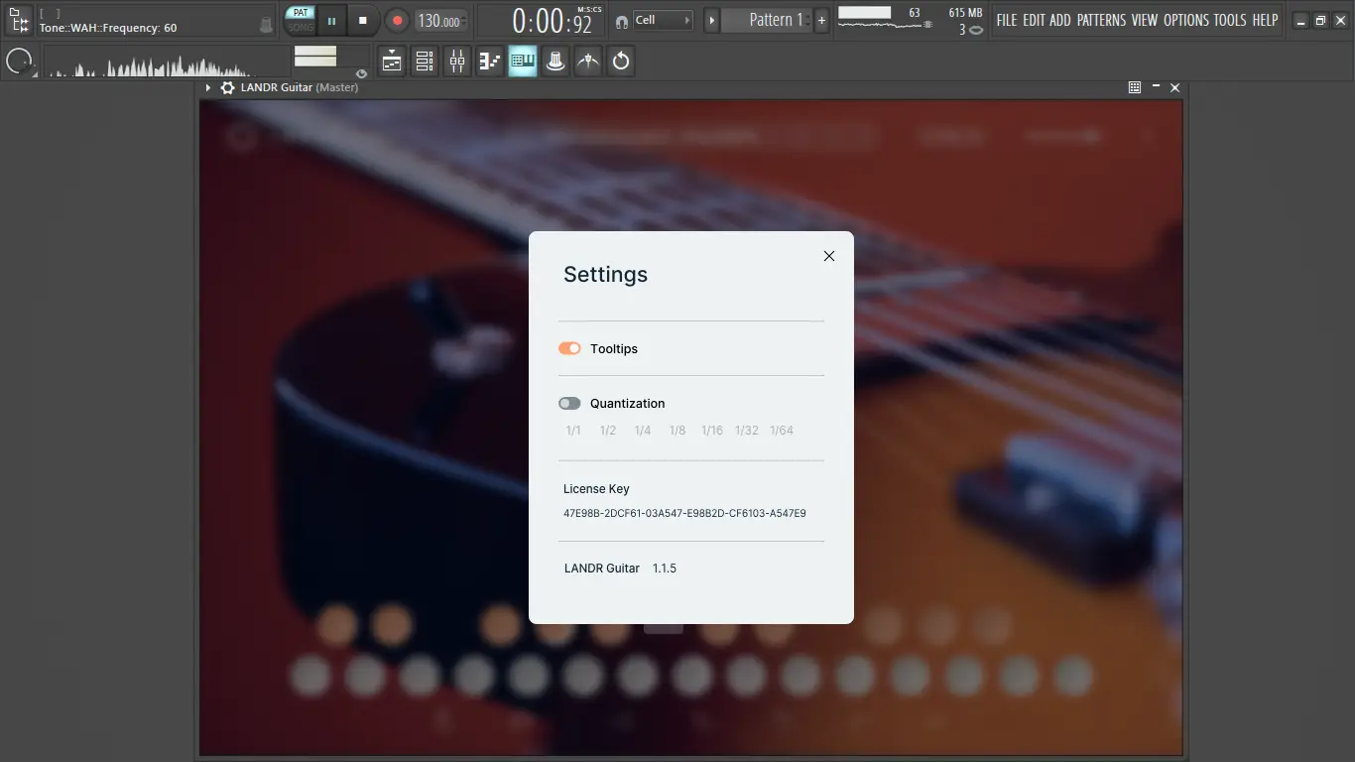This screenshot has width=1355, height=762.
Task: Click the LANDR Guitar window grid icon
Action: click(1135, 87)
